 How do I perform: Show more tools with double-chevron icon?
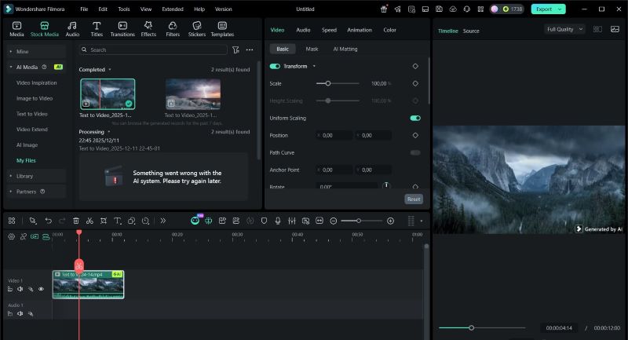tap(163, 221)
